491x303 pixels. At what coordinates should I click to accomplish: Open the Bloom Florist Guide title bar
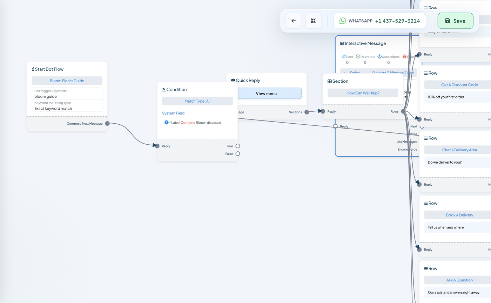click(67, 81)
